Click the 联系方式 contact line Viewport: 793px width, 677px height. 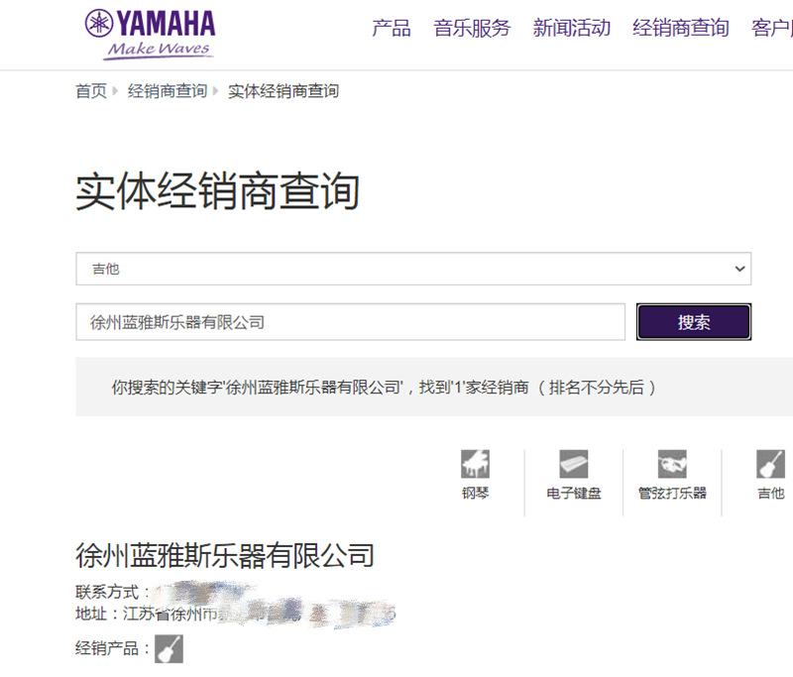point(165,592)
